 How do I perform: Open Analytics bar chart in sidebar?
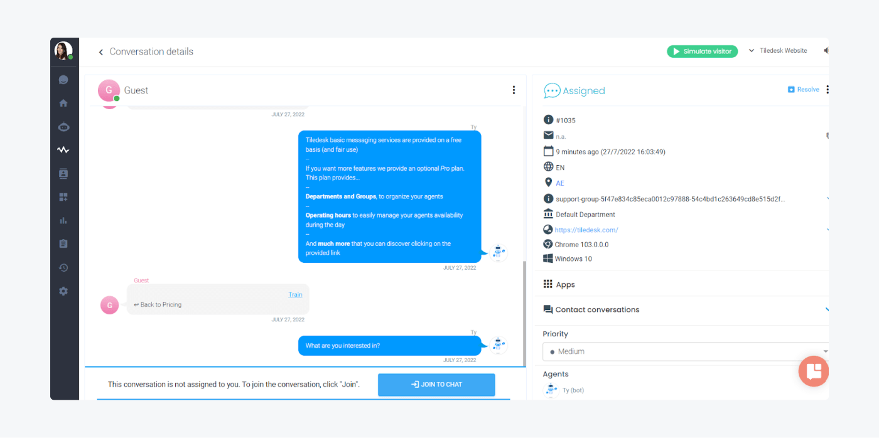pos(63,220)
